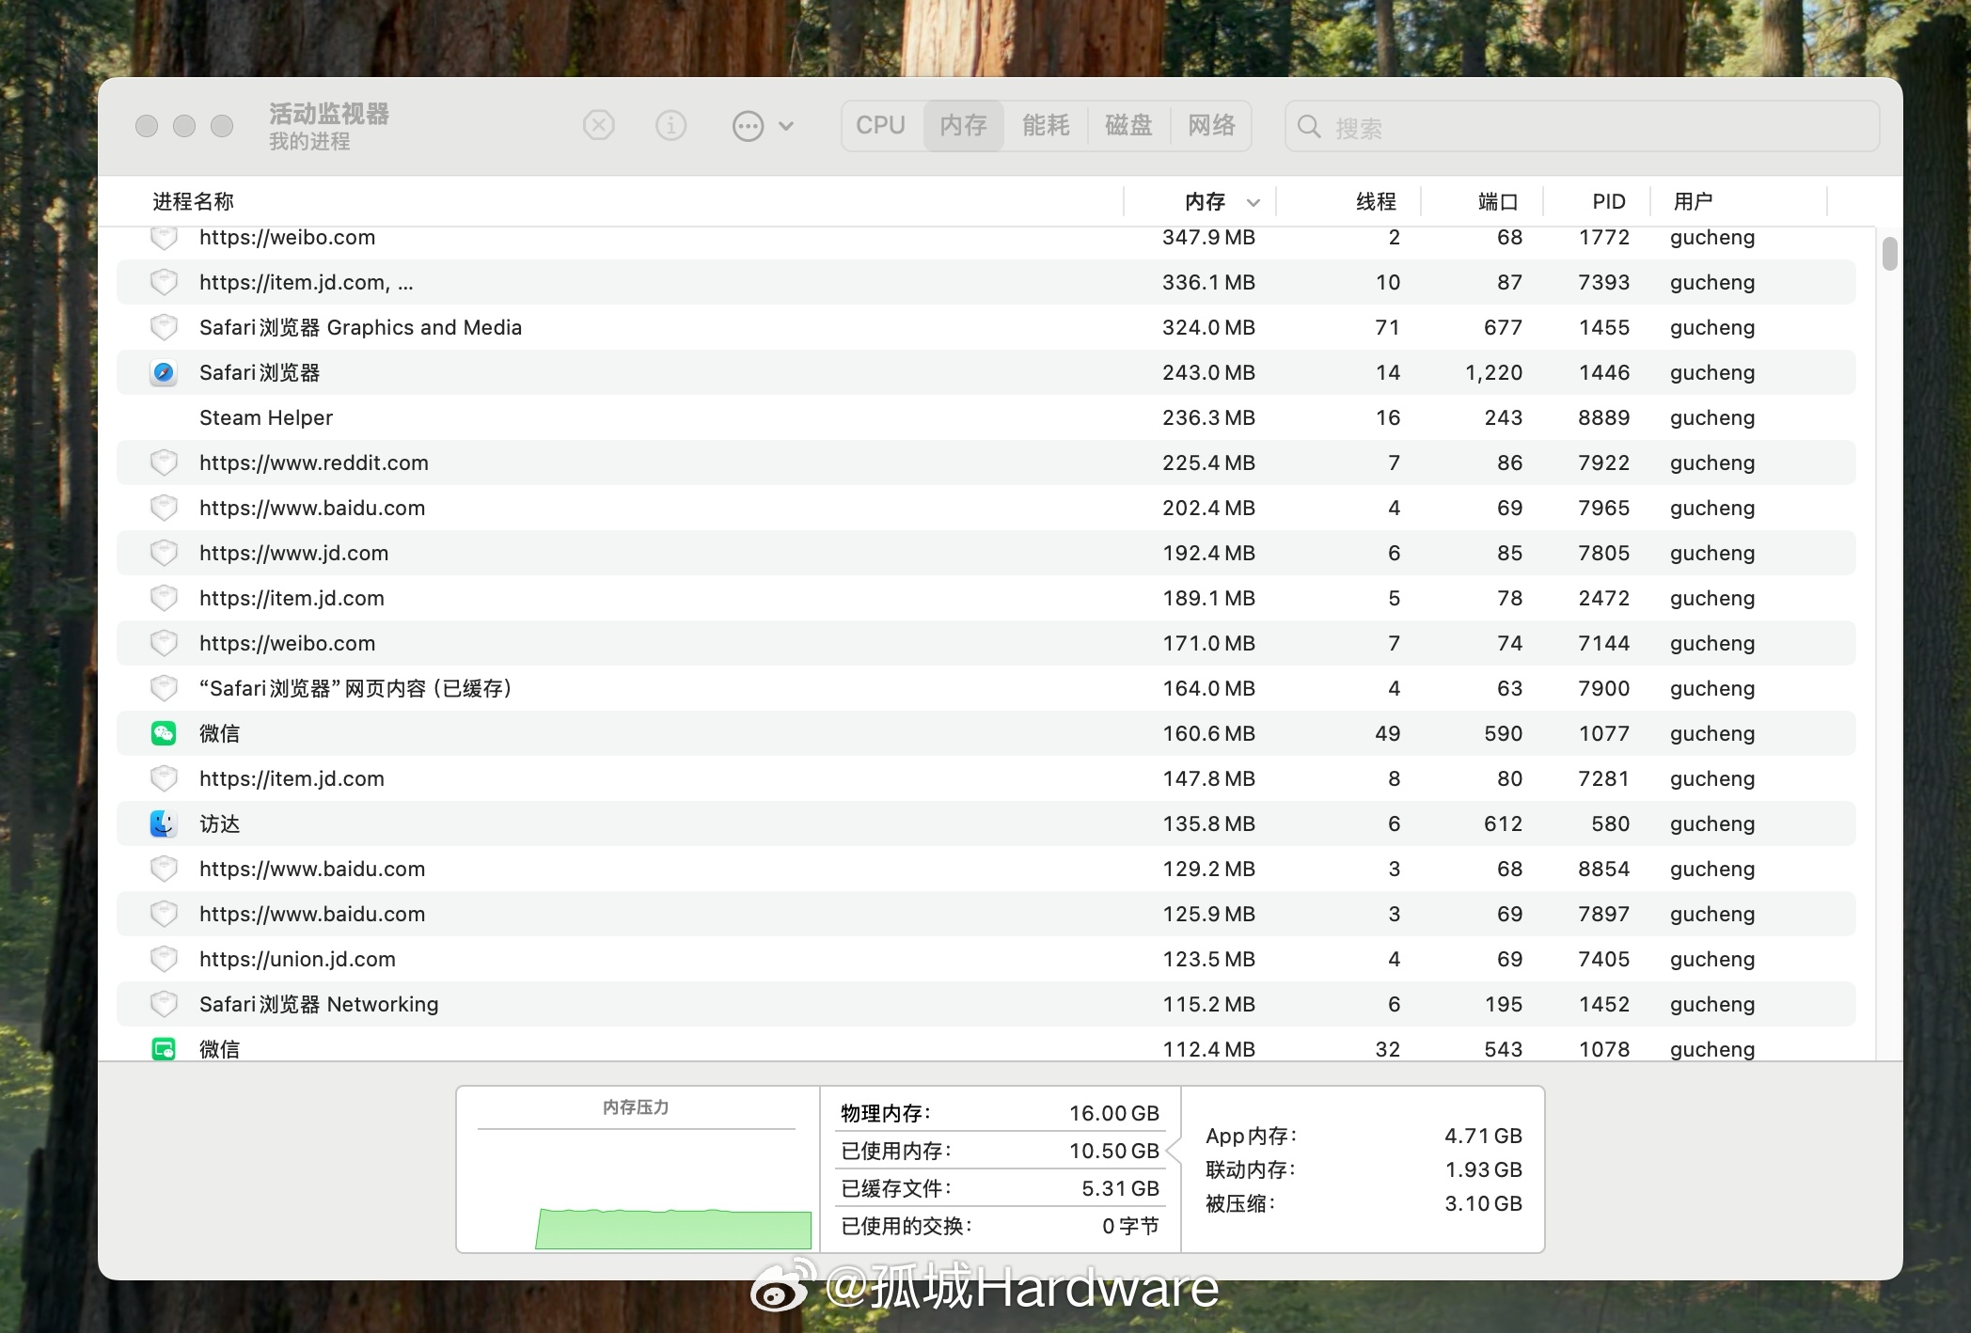
Task: Select the Steam Helper process name
Action: (x=266, y=417)
